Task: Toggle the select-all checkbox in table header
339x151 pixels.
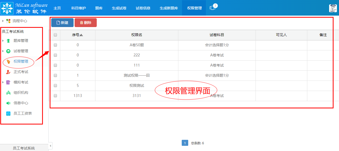Action: 55,34
